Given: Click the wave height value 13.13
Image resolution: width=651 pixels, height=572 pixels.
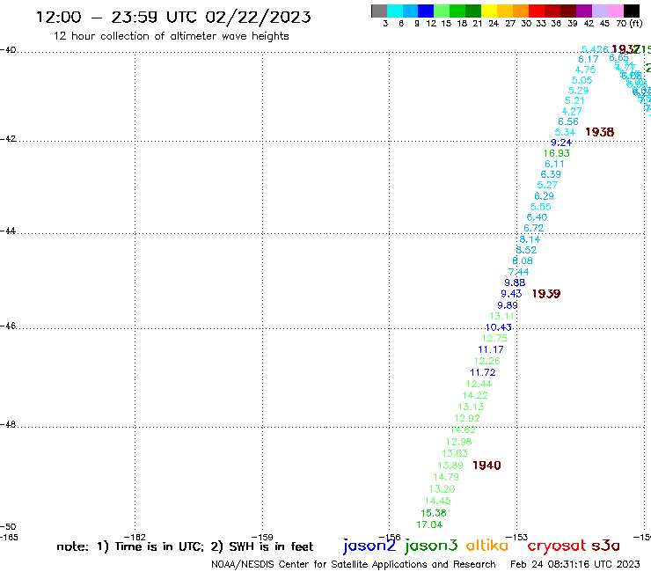Looking at the screenshot, I should (x=471, y=407).
